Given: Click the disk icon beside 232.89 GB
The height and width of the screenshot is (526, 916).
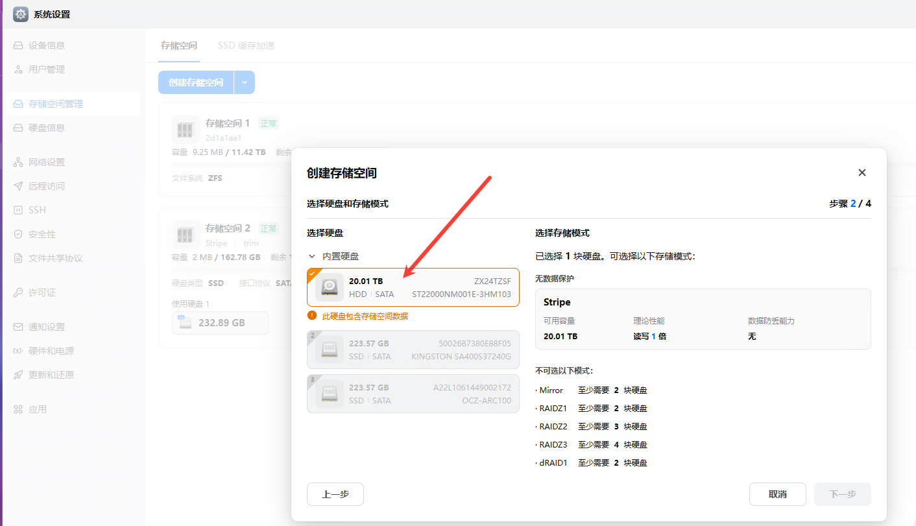Looking at the screenshot, I should (185, 322).
